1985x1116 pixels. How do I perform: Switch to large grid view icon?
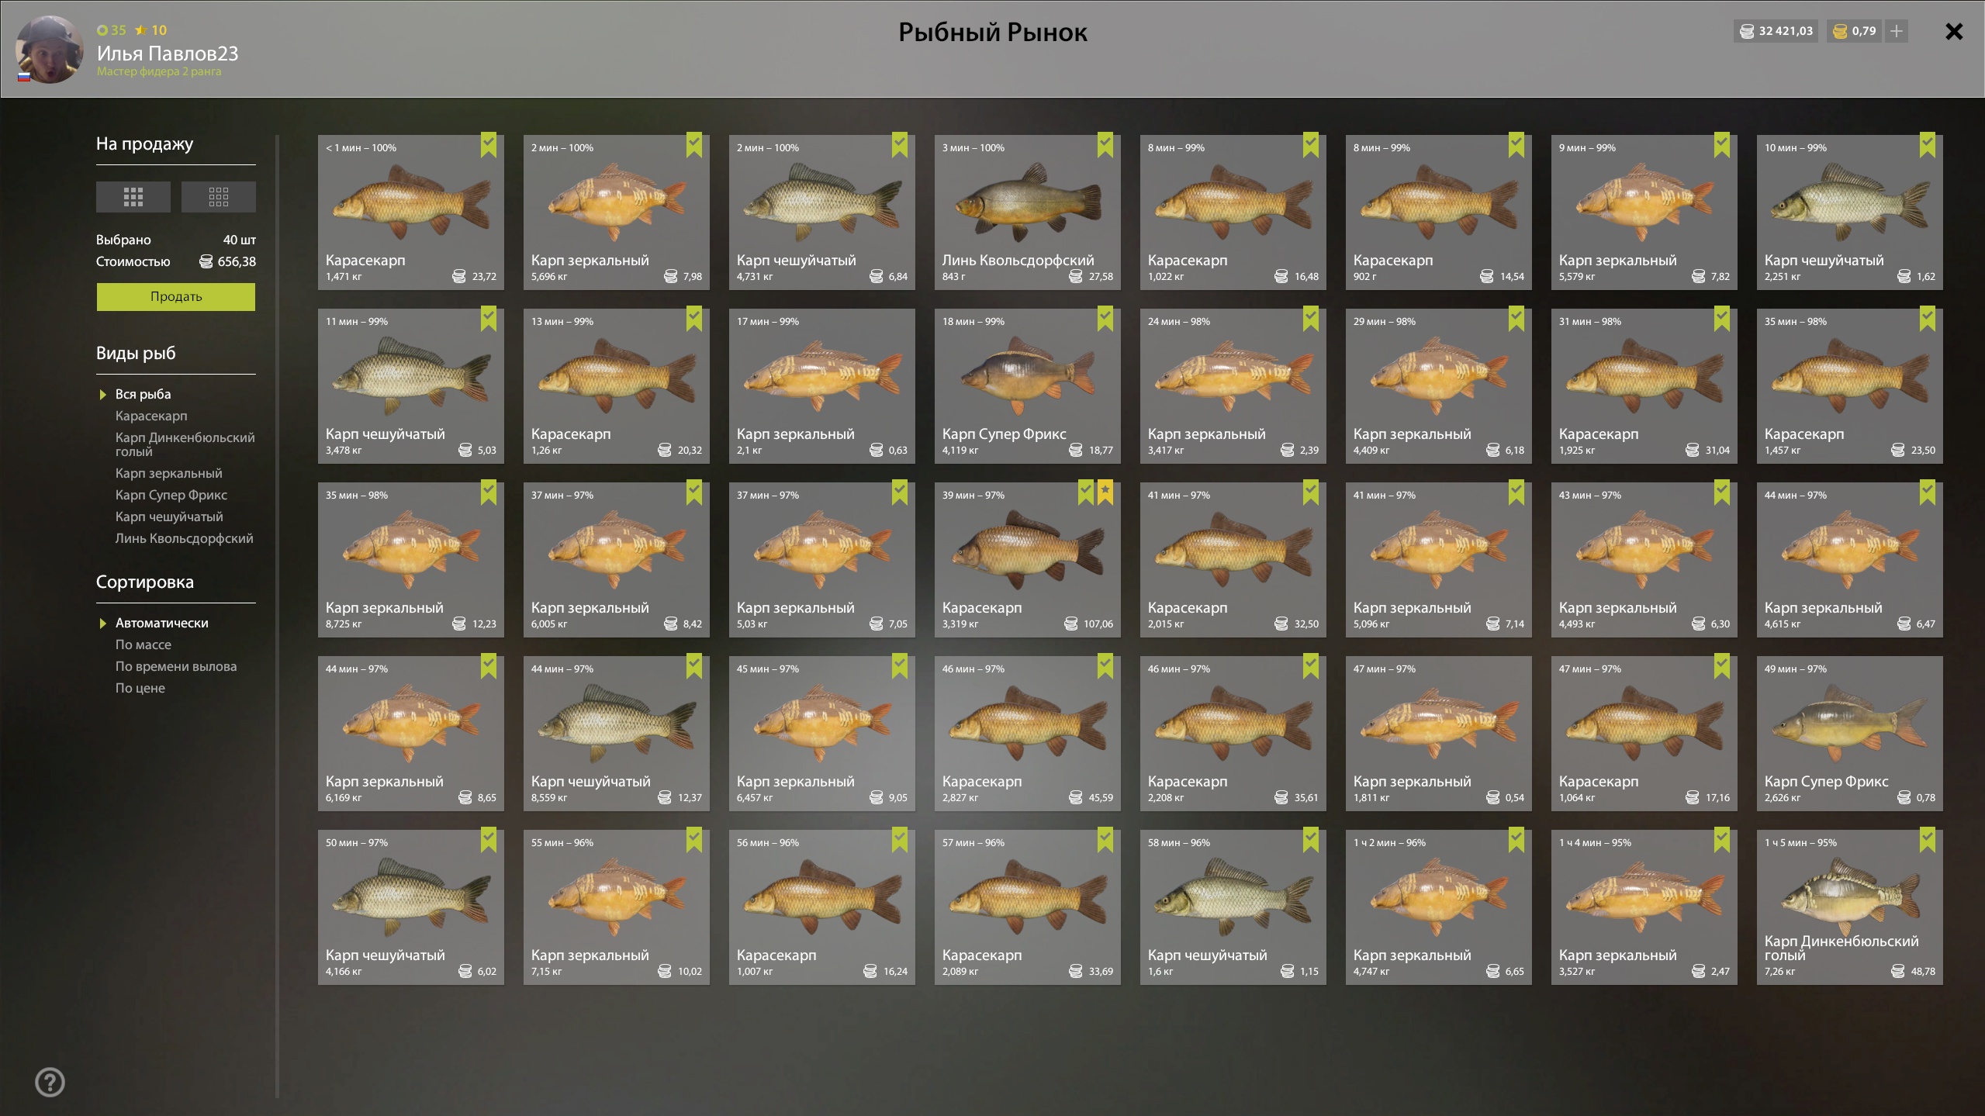(x=133, y=197)
